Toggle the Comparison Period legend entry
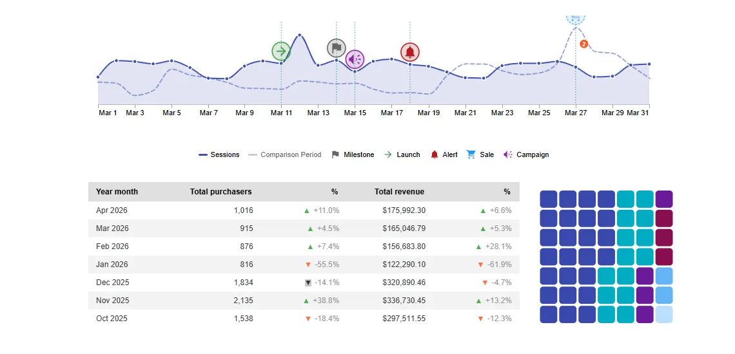735x354 pixels. tap(285, 154)
